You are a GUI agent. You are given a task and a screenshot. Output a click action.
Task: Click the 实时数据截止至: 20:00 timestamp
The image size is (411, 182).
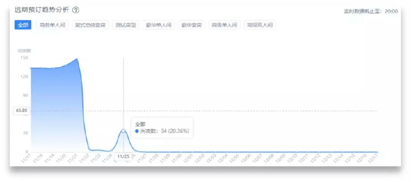[371, 11]
